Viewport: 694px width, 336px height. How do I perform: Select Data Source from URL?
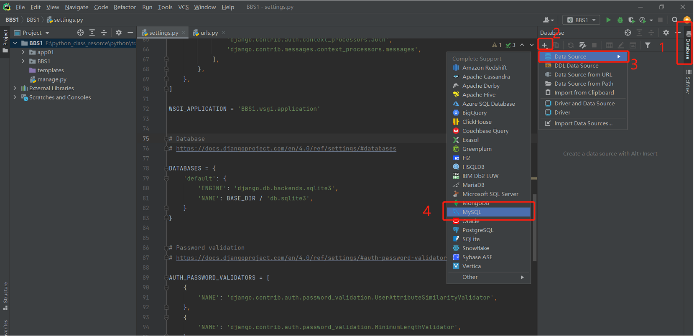click(583, 75)
